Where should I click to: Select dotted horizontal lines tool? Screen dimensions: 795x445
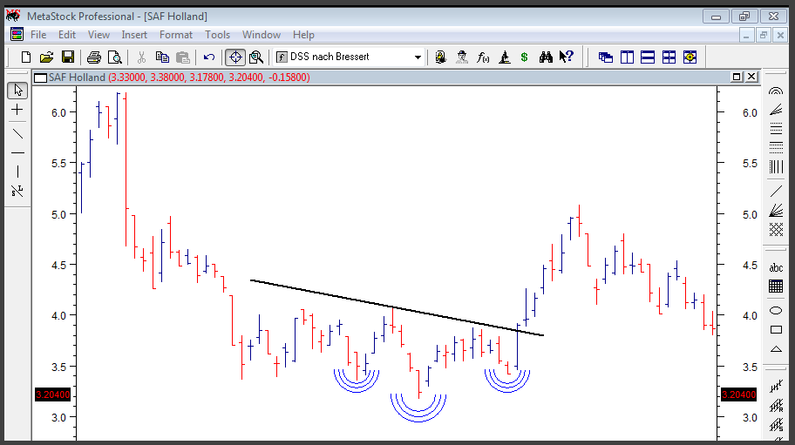(776, 148)
